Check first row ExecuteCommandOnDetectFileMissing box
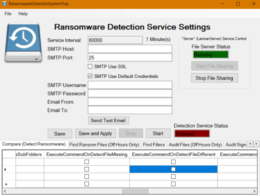 tap(87, 162)
